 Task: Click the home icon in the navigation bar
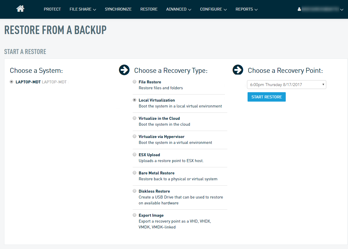pos(20,9)
